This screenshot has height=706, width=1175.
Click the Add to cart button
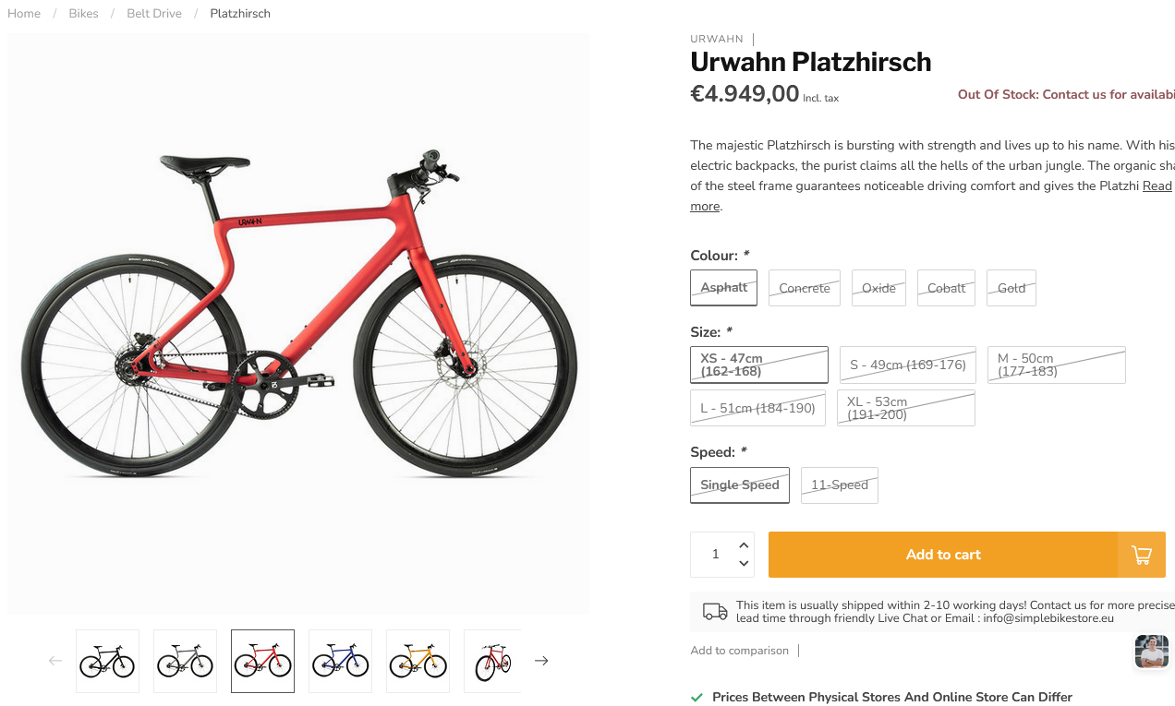942,555
